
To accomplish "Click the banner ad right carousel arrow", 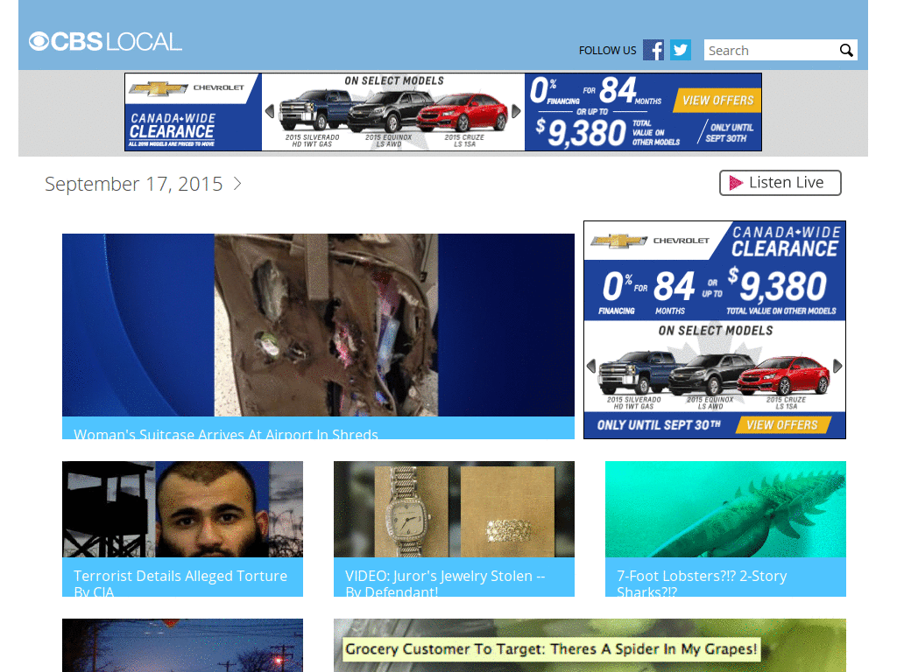I will [516, 111].
